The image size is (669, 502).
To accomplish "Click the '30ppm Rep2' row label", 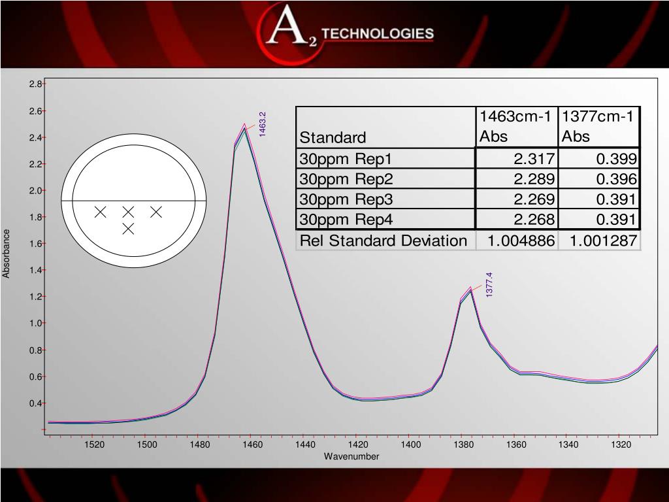I will [346, 179].
